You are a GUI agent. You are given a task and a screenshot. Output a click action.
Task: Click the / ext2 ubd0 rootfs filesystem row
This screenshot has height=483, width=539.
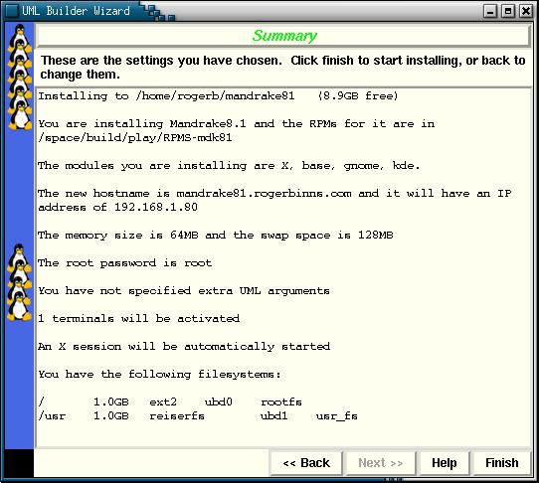170,402
